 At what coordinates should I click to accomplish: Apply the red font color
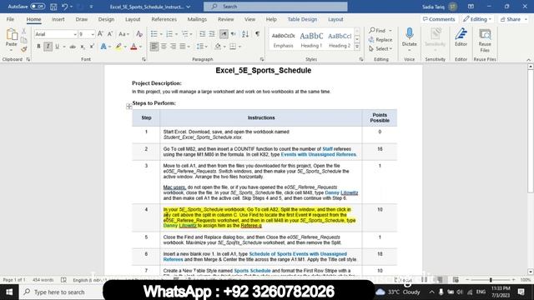coord(133,47)
